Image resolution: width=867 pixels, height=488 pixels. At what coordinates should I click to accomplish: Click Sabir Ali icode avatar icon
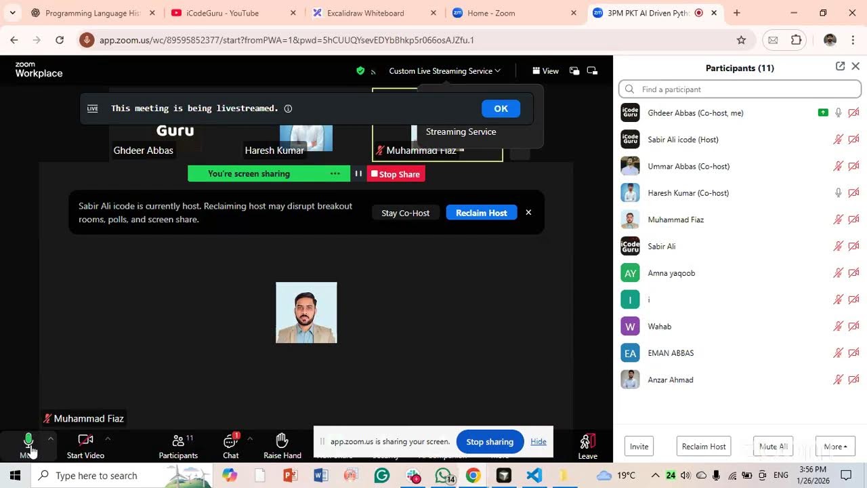(630, 140)
